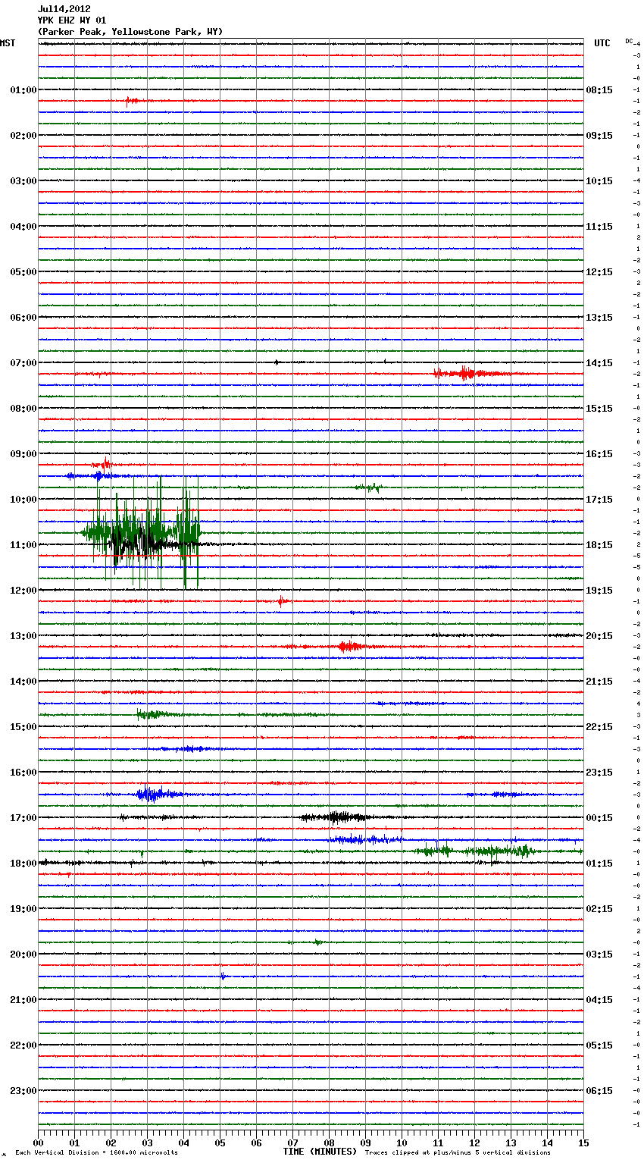
Task: Click minute tick label 15 on bottom axis
Action: tap(583, 1143)
